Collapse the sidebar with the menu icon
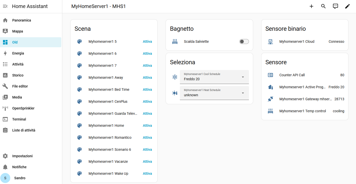 point(5,6)
